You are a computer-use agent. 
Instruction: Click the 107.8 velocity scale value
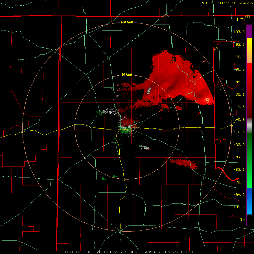coord(239,32)
